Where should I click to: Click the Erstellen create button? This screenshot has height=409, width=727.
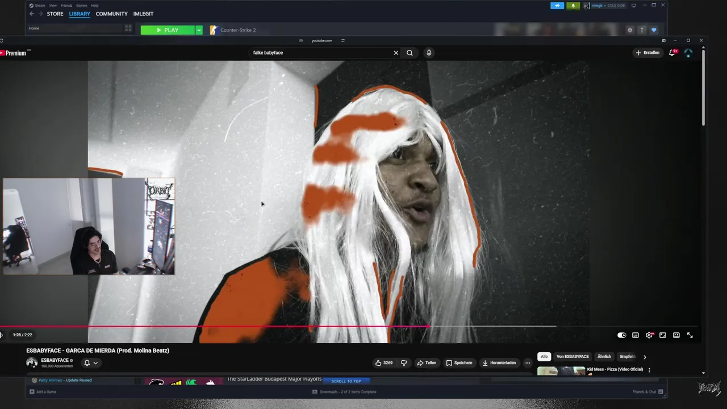click(x=648, y=53)
